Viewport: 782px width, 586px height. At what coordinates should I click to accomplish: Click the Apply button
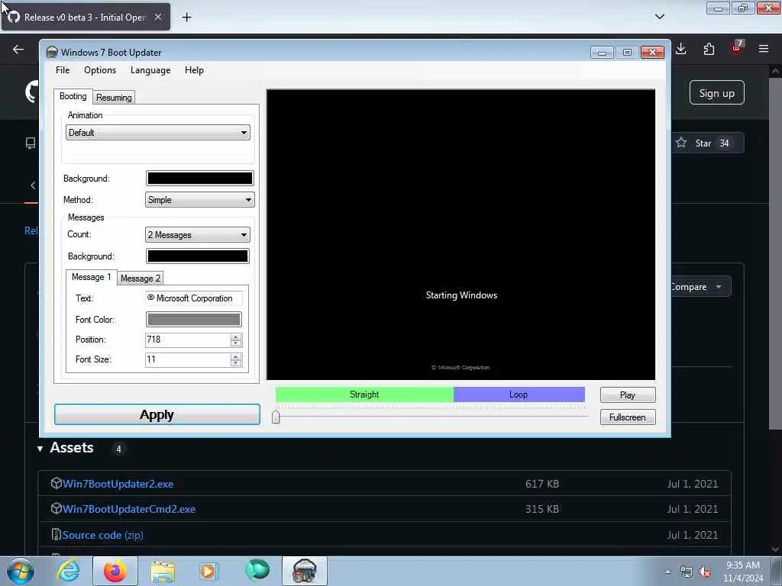(x=157, y=414)
